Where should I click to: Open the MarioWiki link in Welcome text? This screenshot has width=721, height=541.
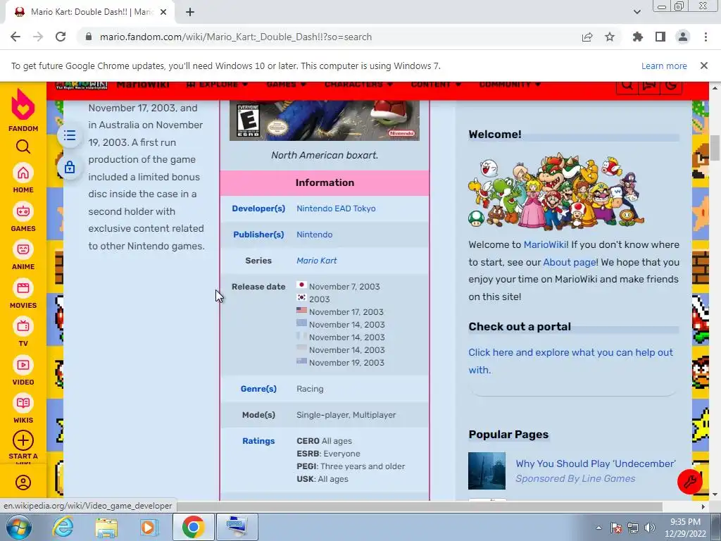[545, 244]
